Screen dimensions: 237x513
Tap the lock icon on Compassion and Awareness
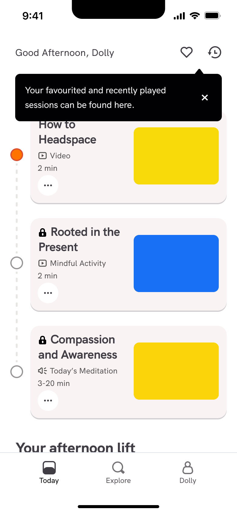tap(43, 340)
